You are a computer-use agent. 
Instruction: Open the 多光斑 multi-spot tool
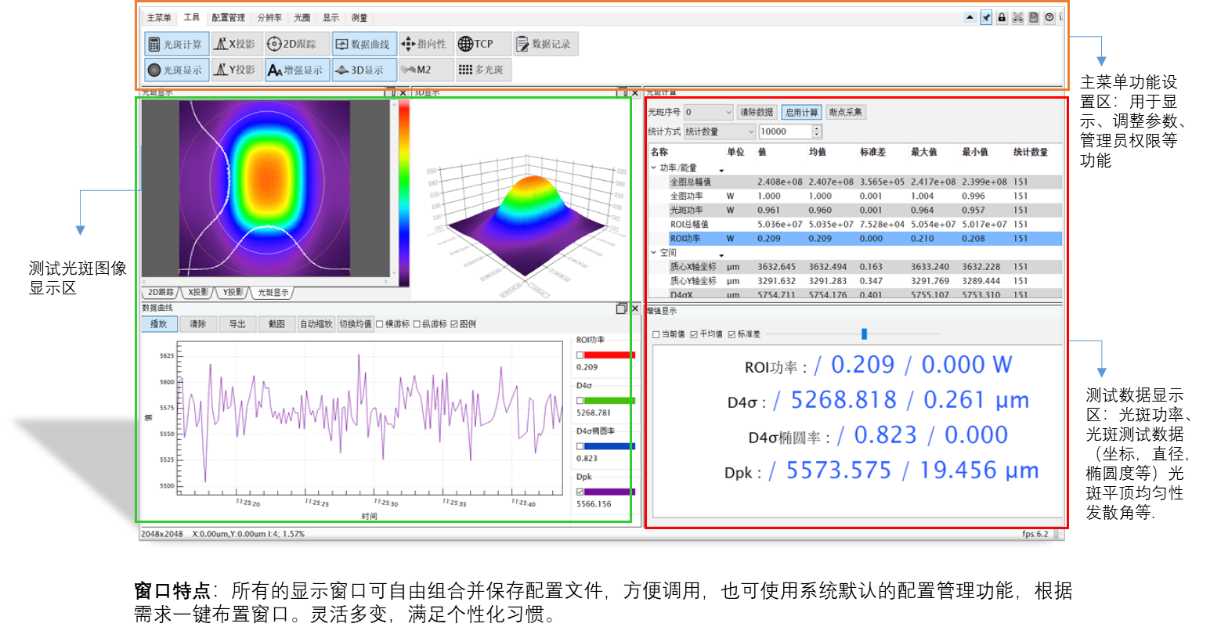481,70
